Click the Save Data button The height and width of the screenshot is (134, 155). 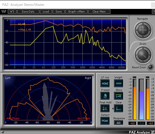[x=28, y=11]
